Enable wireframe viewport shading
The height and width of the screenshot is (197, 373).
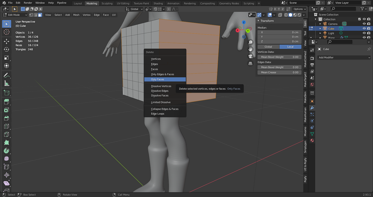[x=286, y=15]
